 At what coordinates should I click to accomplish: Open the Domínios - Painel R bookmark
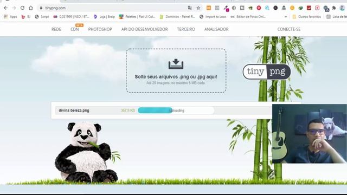[x=177, y=17]
